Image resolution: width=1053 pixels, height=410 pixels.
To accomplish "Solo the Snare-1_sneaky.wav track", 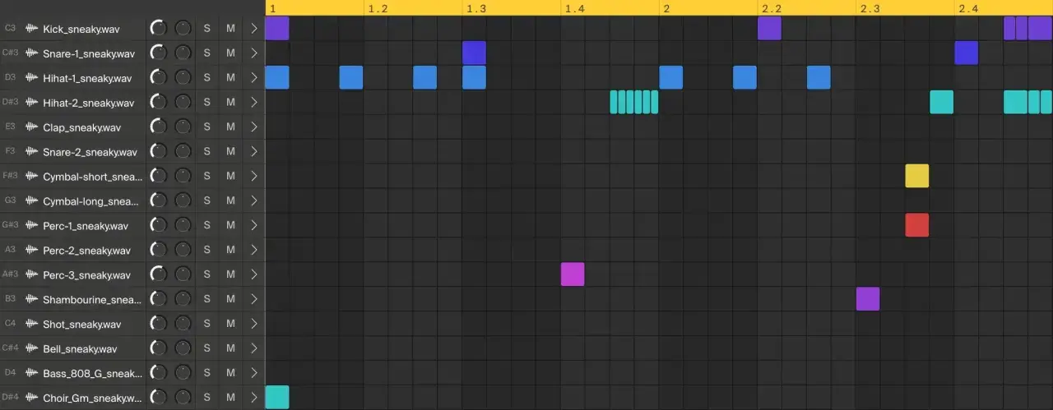I will 206,53.
